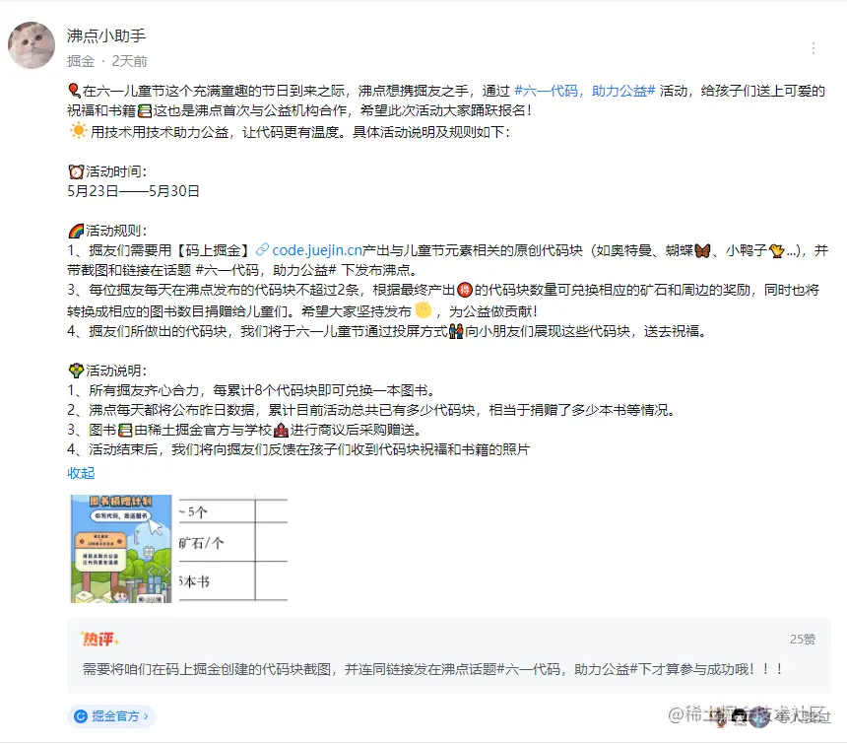Screen dimensions: 847x745
Task: Click the rainbow emoji before 活动规则
Action: pos(76,231)
